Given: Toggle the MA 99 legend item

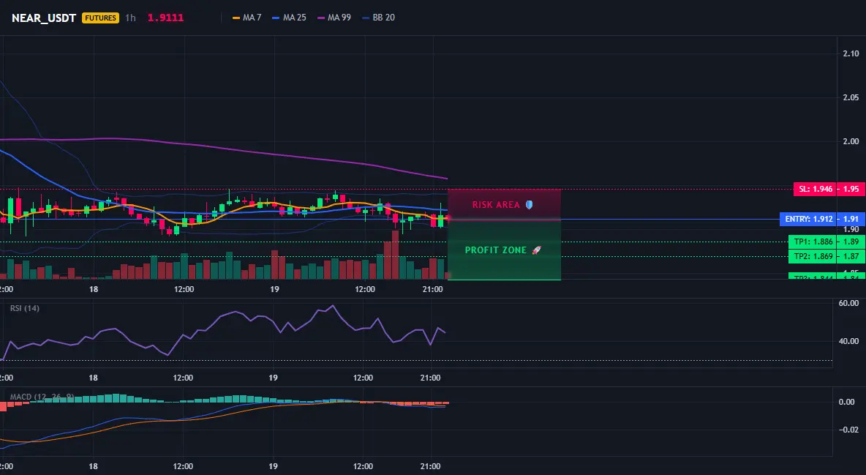Looking at the screenshot, I should click(334, 18).
